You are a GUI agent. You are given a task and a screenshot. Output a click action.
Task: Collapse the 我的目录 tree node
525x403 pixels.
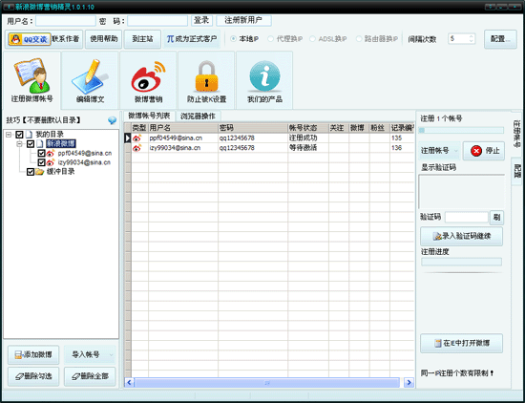(x=9, y=135)
